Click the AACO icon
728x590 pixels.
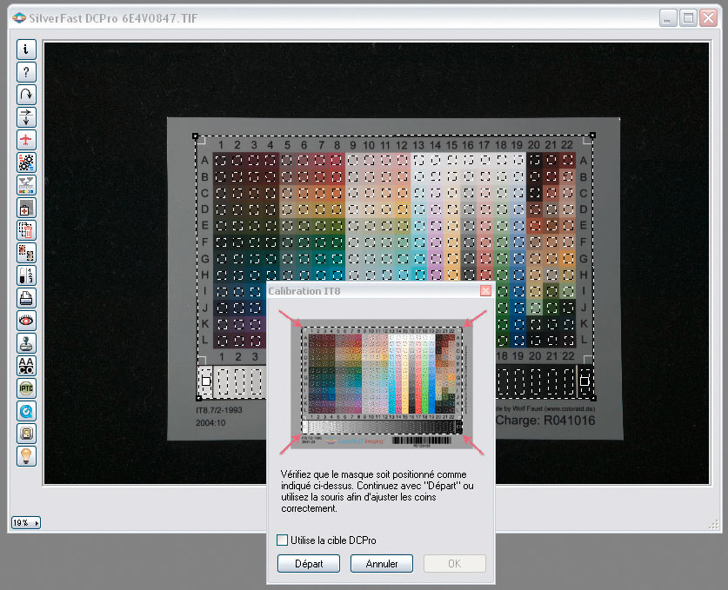(26, 366)
